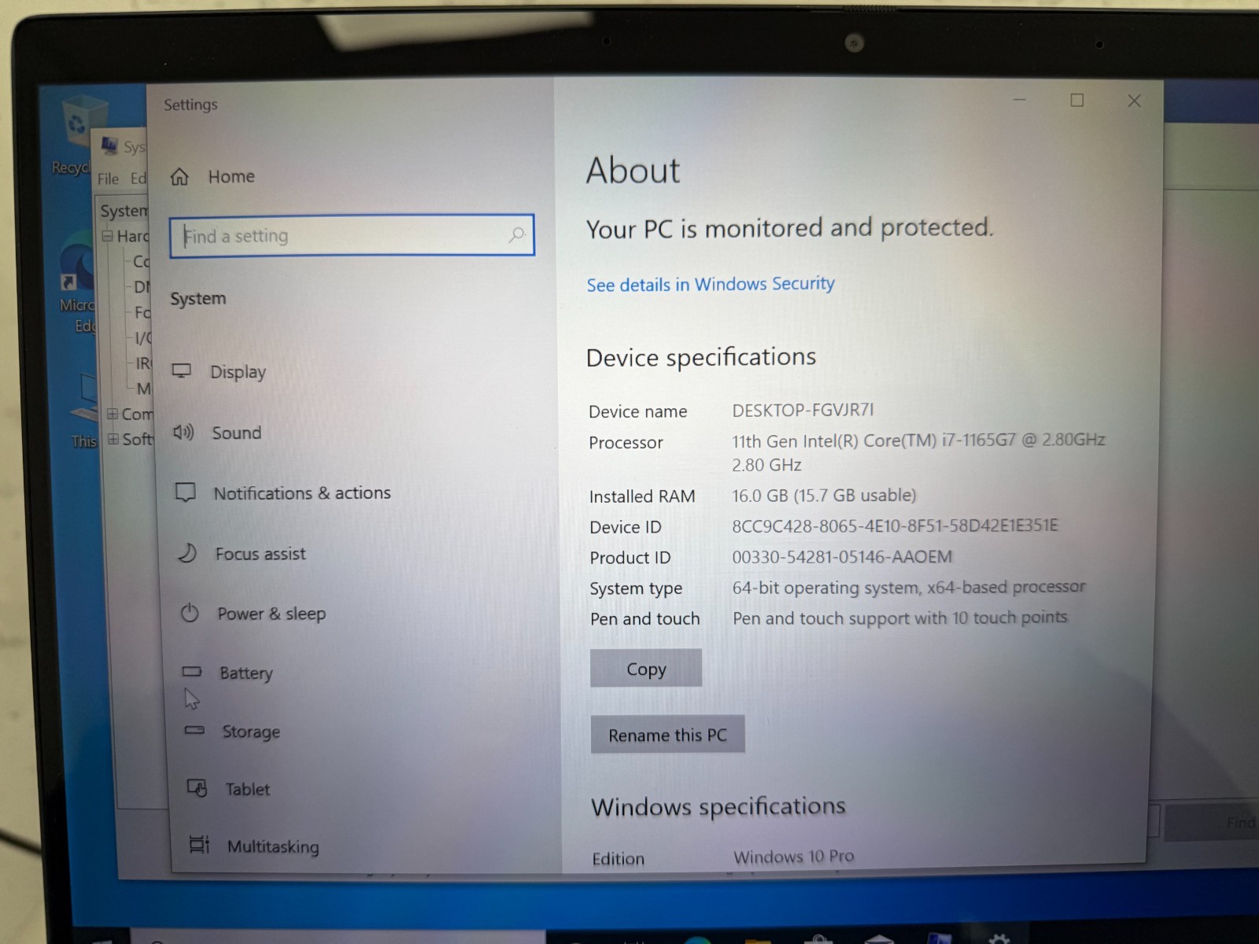Select Power & sleep in the sidebar
The height and width of the screenshot is (944, 1259).
(x=253, y=614)
